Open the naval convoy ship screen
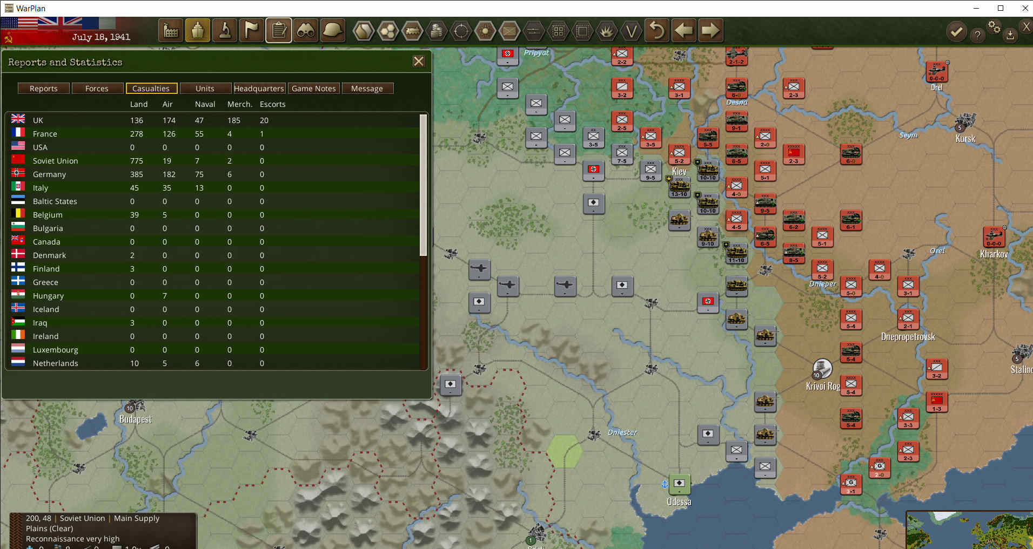 pyautogui.click(x=198, y=31)
